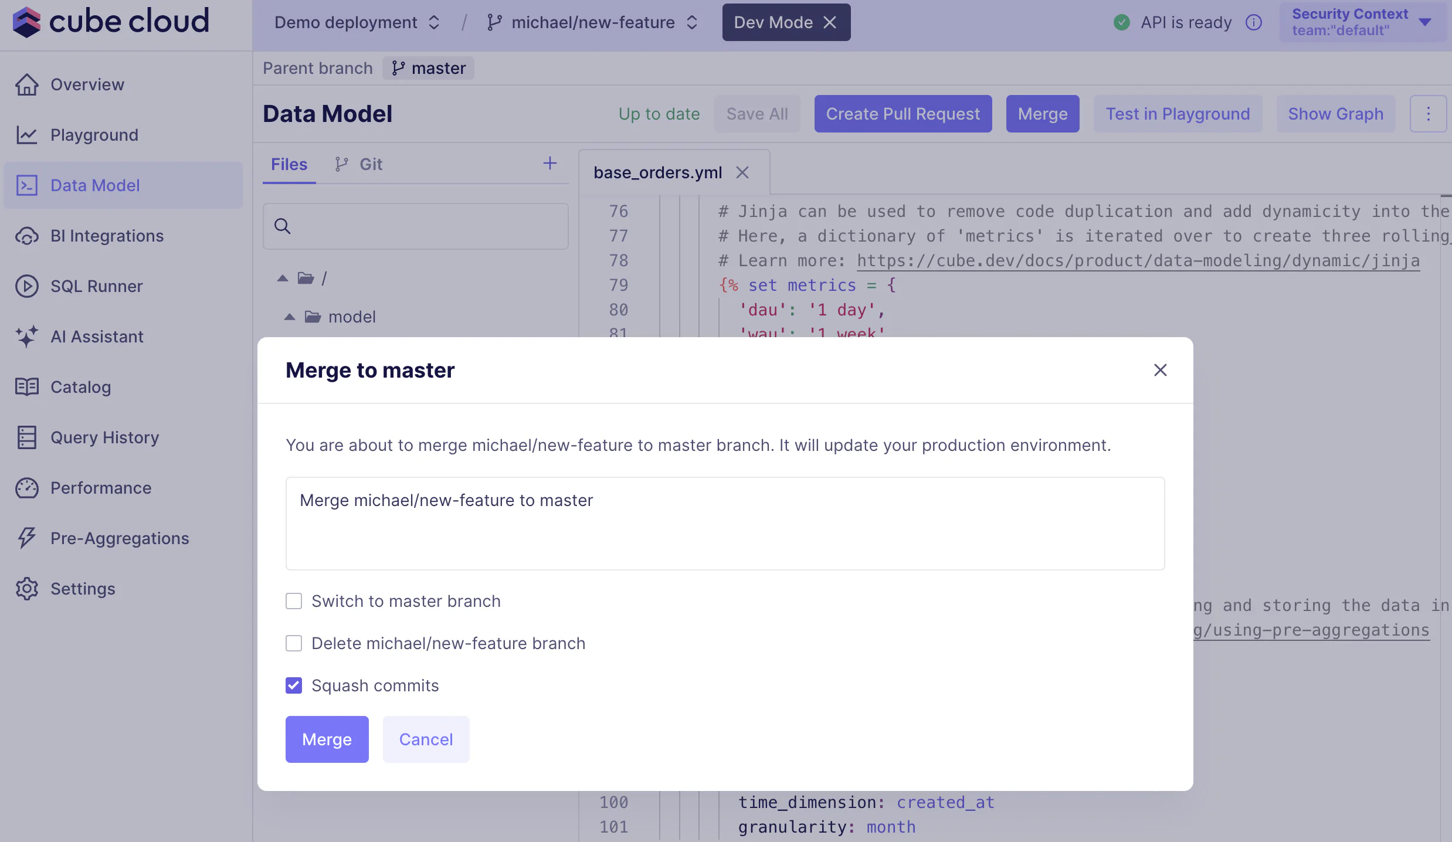Collapse the model folder in file tree
Image resolution: width=1452 pixels, height=842 pixels.
pyautogui.click(x=290, y=317)
